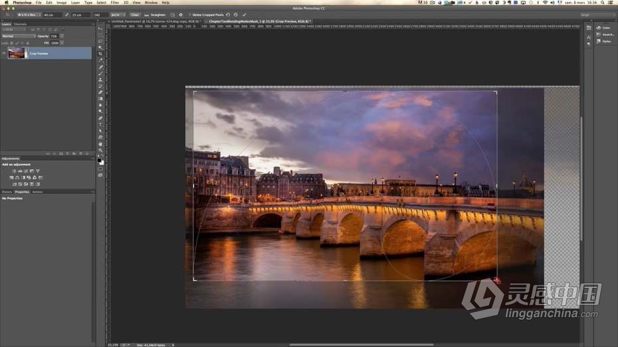
Task: Click the Straighten tool button
Action: (x=154, y=15)
